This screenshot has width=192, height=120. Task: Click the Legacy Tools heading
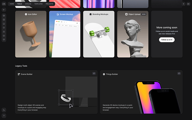(21, 66)
